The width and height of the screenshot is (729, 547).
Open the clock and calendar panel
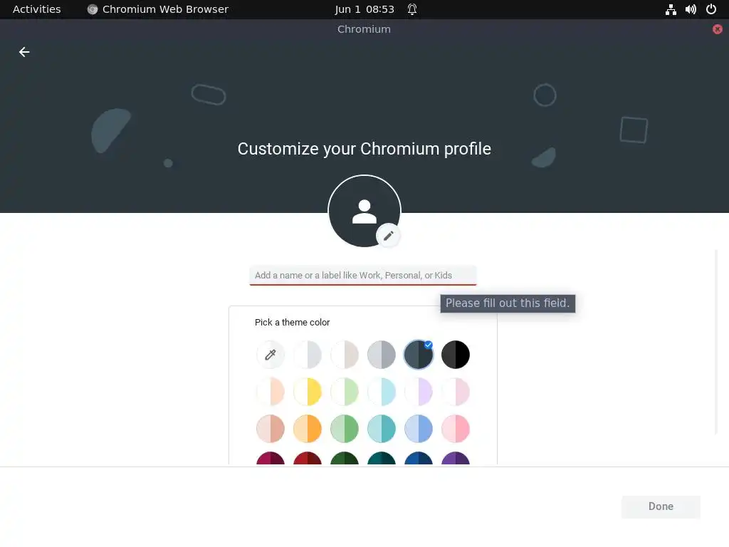(x=364, y=9)
